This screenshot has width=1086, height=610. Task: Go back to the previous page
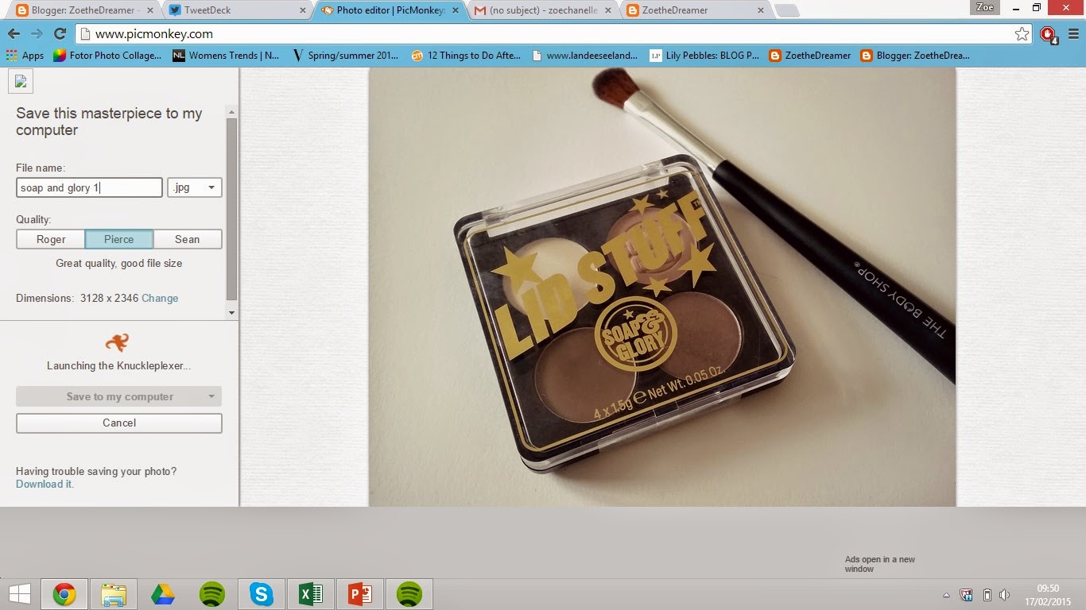click(14, 33)
